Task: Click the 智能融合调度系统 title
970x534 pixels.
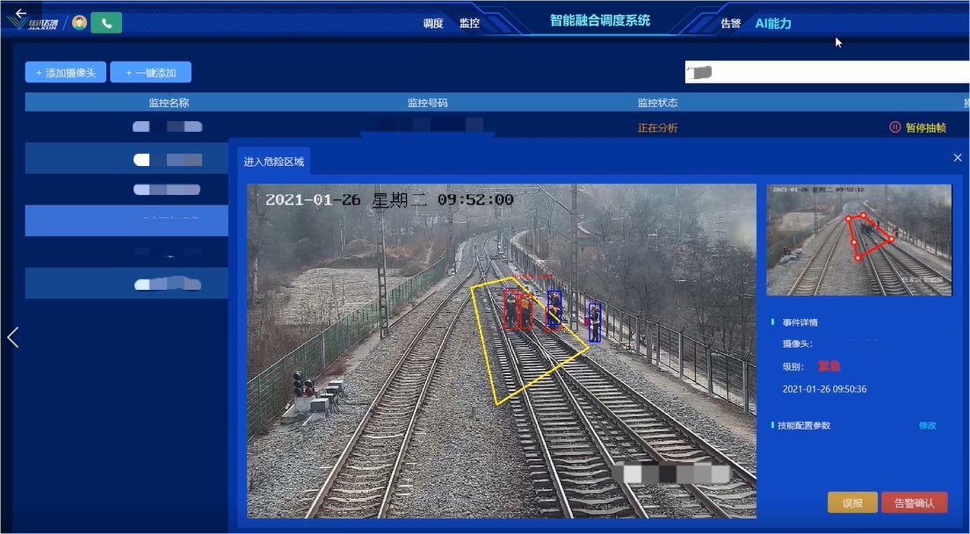Action: pyautogui.click(x=599, y=20)
